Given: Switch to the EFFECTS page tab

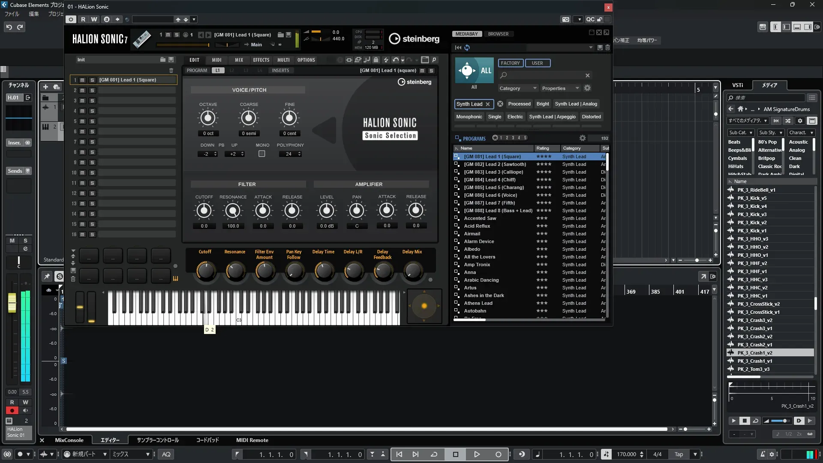Looking at the screenshot, I should coord(261,60).
